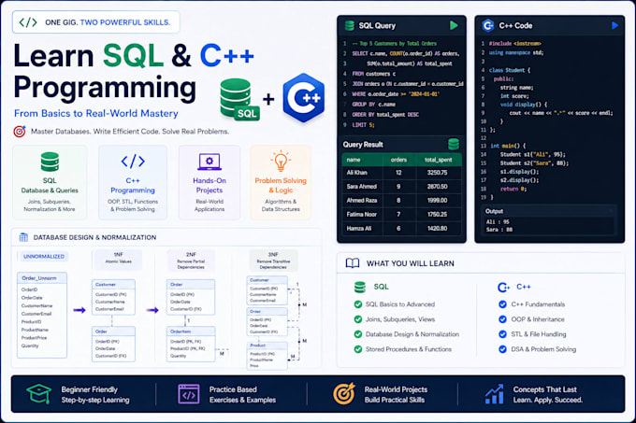This screenshot has width=636, height=423.
Task: Click the 'name' column header in Query Result
Action: coord(363,160)
